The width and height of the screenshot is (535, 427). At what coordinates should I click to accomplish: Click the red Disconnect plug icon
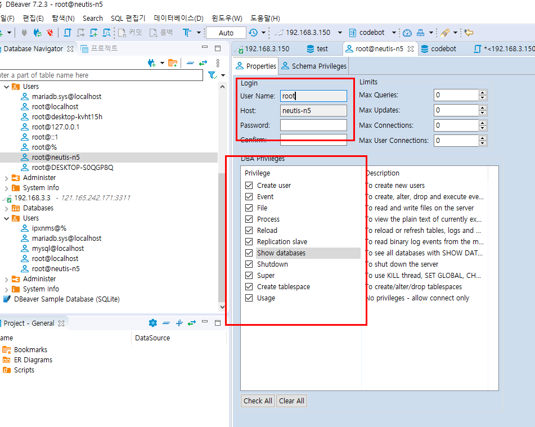pos(50,33)
